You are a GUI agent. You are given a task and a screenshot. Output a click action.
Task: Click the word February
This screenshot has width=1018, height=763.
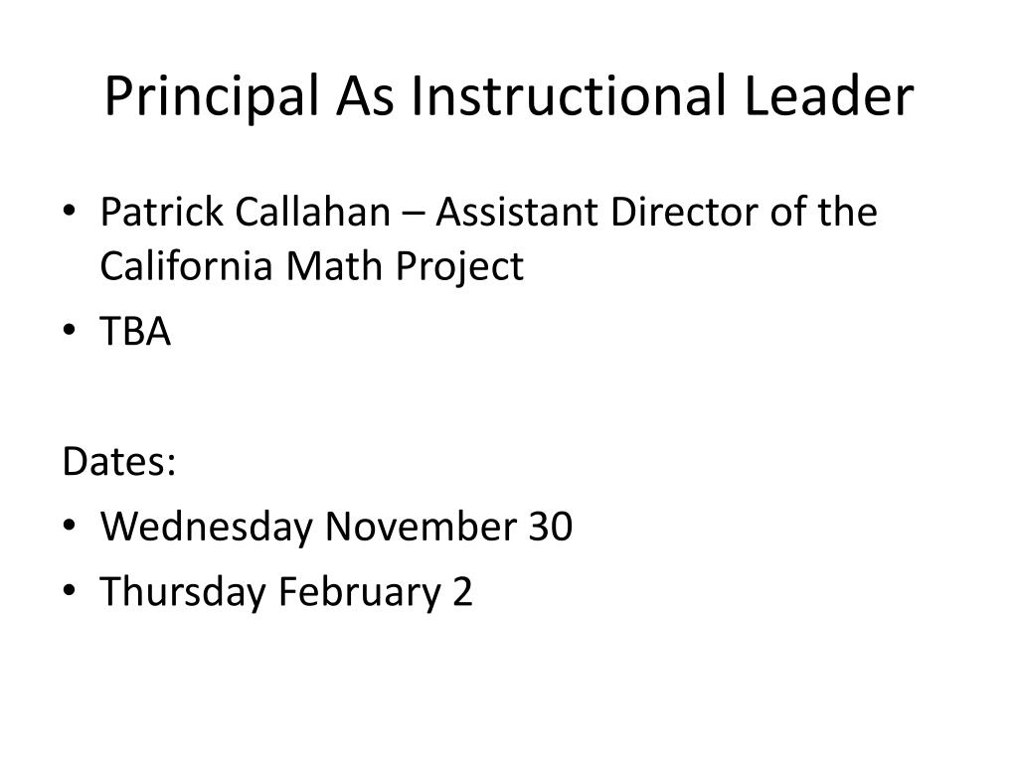point(360,592)
